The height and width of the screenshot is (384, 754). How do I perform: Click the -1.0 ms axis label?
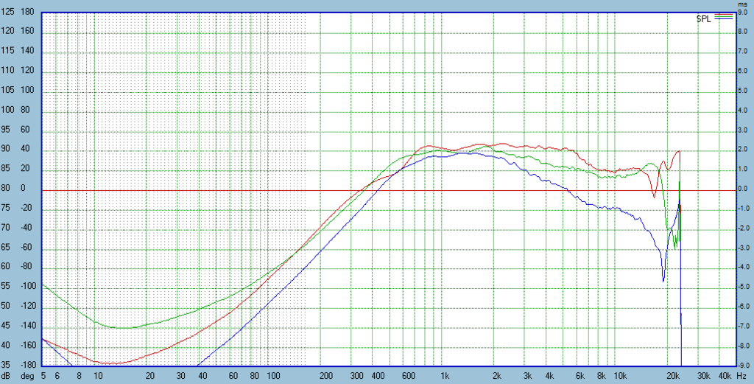pos(743,209)
